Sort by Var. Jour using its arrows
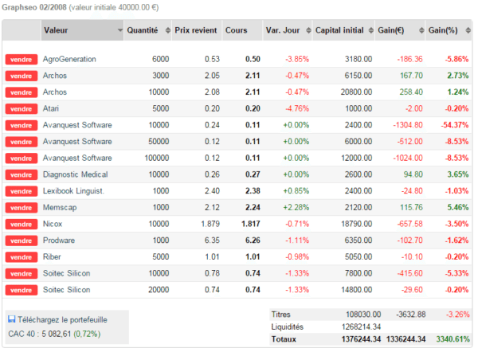The width and height of the screenshot is (478, 356). coord(308,30)
